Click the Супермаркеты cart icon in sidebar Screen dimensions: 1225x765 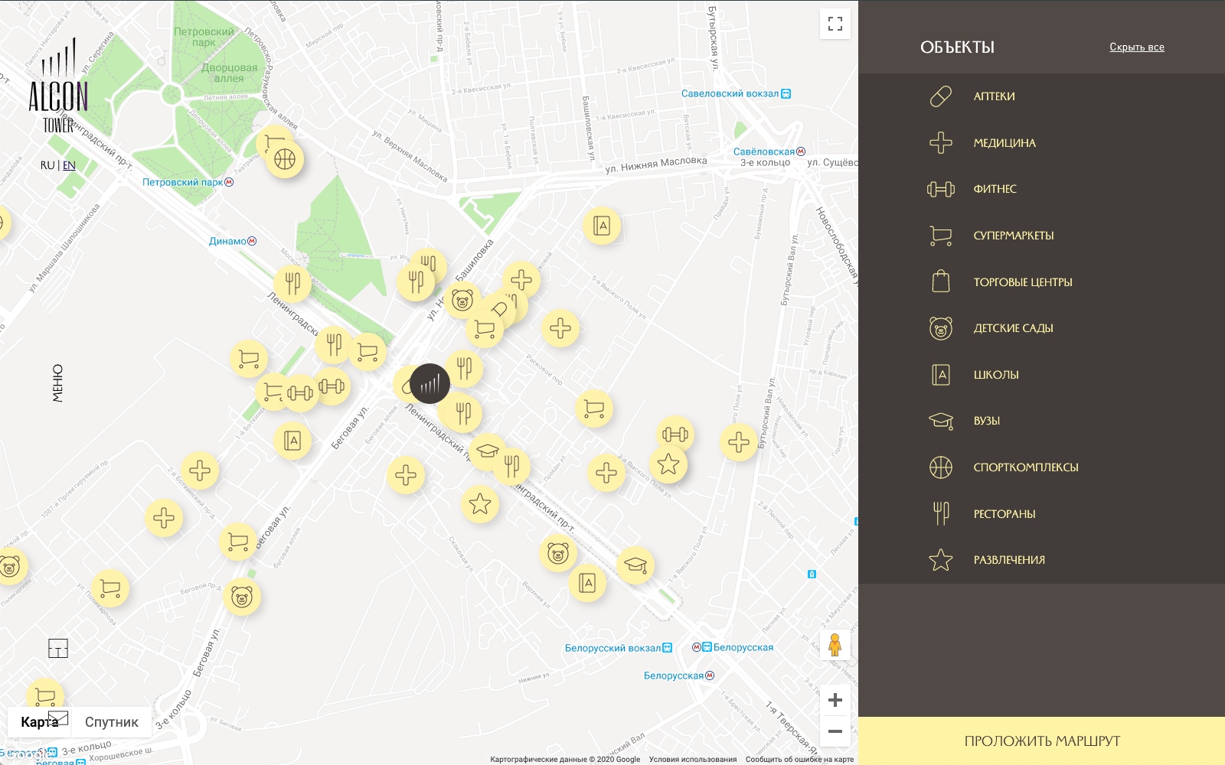click(940, 236)
